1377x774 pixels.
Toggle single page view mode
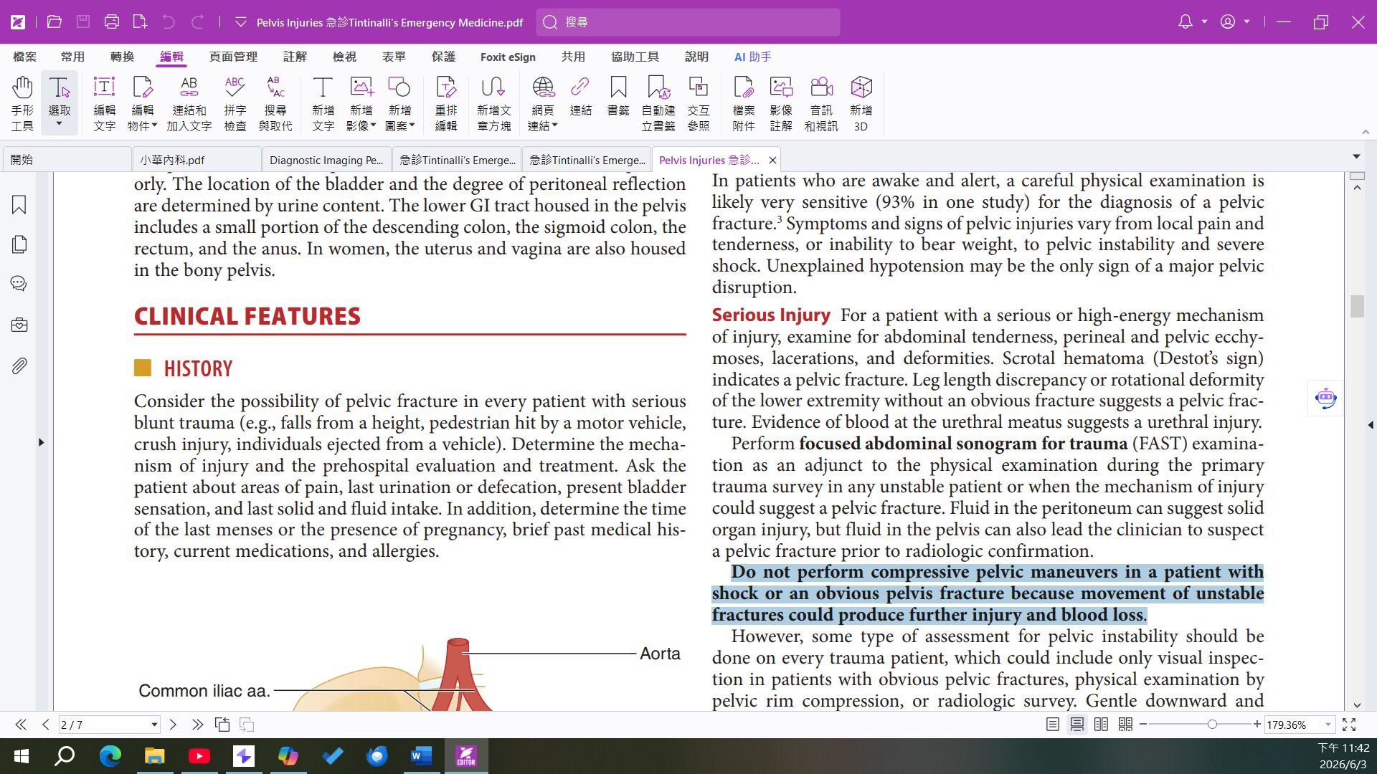[x=1053, y=725]
